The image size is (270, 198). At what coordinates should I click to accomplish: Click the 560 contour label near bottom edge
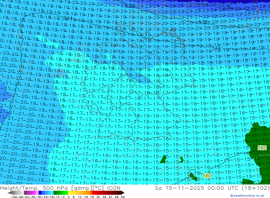click(x=207, y=176)
